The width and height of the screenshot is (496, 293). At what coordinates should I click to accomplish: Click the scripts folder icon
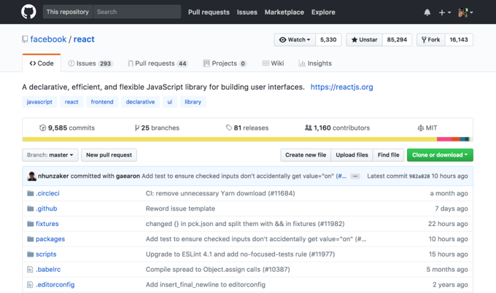(31, 254)
